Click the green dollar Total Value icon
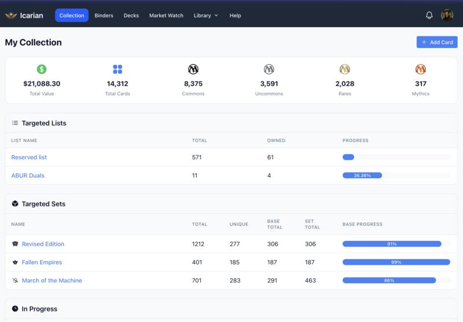Screen dimensions: 463x322 pyautogui.click(x=42, y=69)
